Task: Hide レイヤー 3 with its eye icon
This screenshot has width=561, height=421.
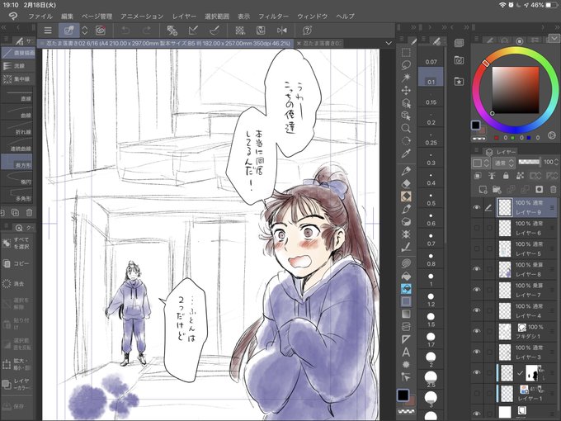Action: [x=477, y=352]
